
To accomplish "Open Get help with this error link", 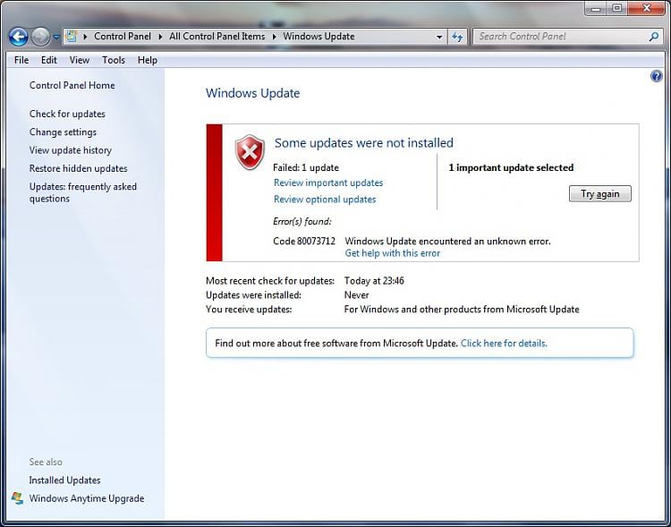I will pos(393,253).
